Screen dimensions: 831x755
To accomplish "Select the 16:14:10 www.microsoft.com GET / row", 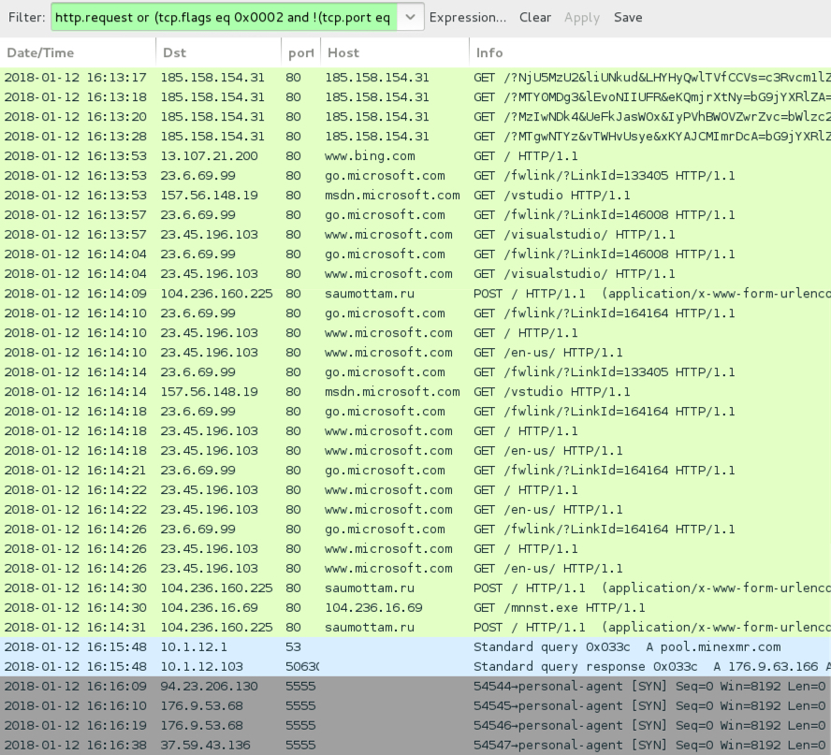I will point(415,332).
